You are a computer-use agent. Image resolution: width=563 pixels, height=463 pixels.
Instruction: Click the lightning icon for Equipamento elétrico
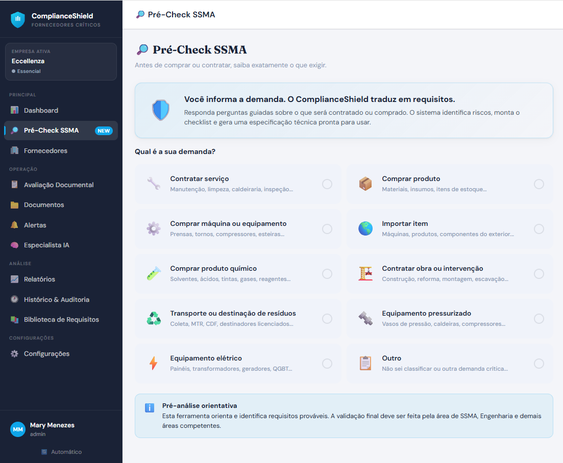click(154, 363)
